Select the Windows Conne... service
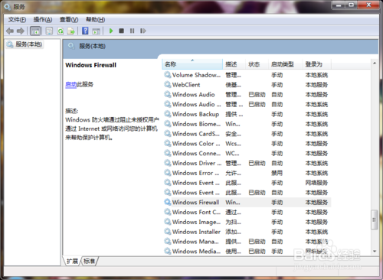 (247, 153)
